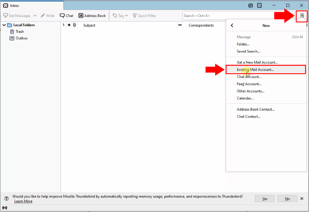Click the online status icon in status bar
This screenshot has width=309, height=212.
pyautogui.click(x=5, y=208)
